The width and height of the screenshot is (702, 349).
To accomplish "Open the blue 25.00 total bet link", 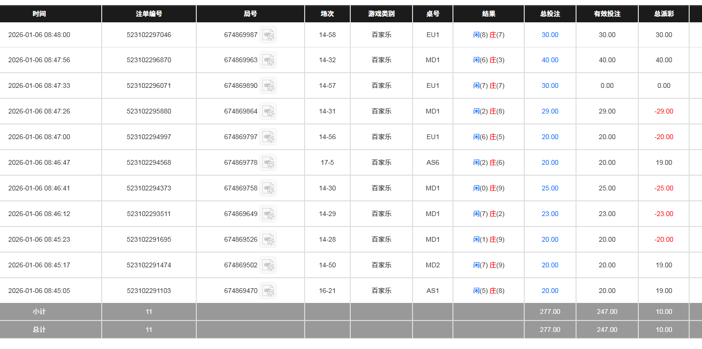I will point(550,189).
